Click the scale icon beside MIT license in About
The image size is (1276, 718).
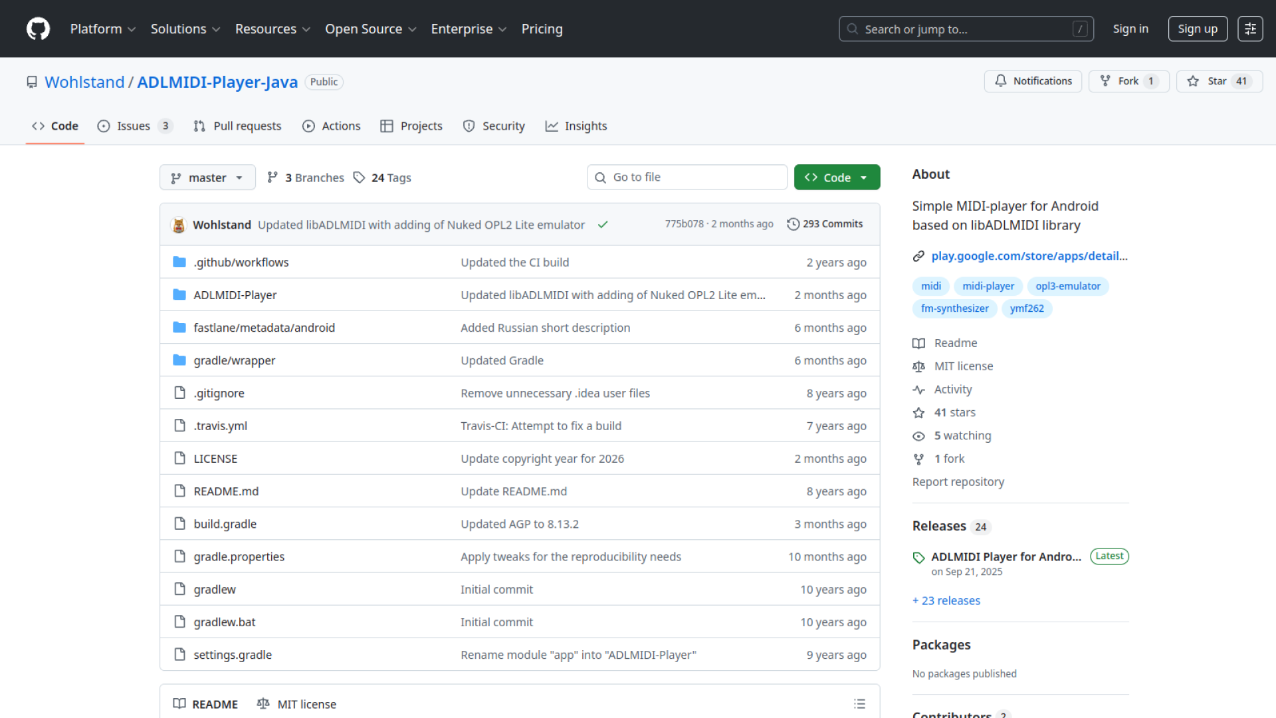918,366
